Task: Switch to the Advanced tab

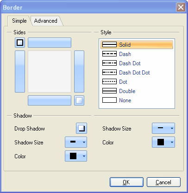Action: [46, 21]
